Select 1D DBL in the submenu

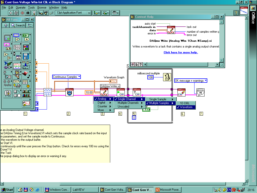(x=185, y=103)
